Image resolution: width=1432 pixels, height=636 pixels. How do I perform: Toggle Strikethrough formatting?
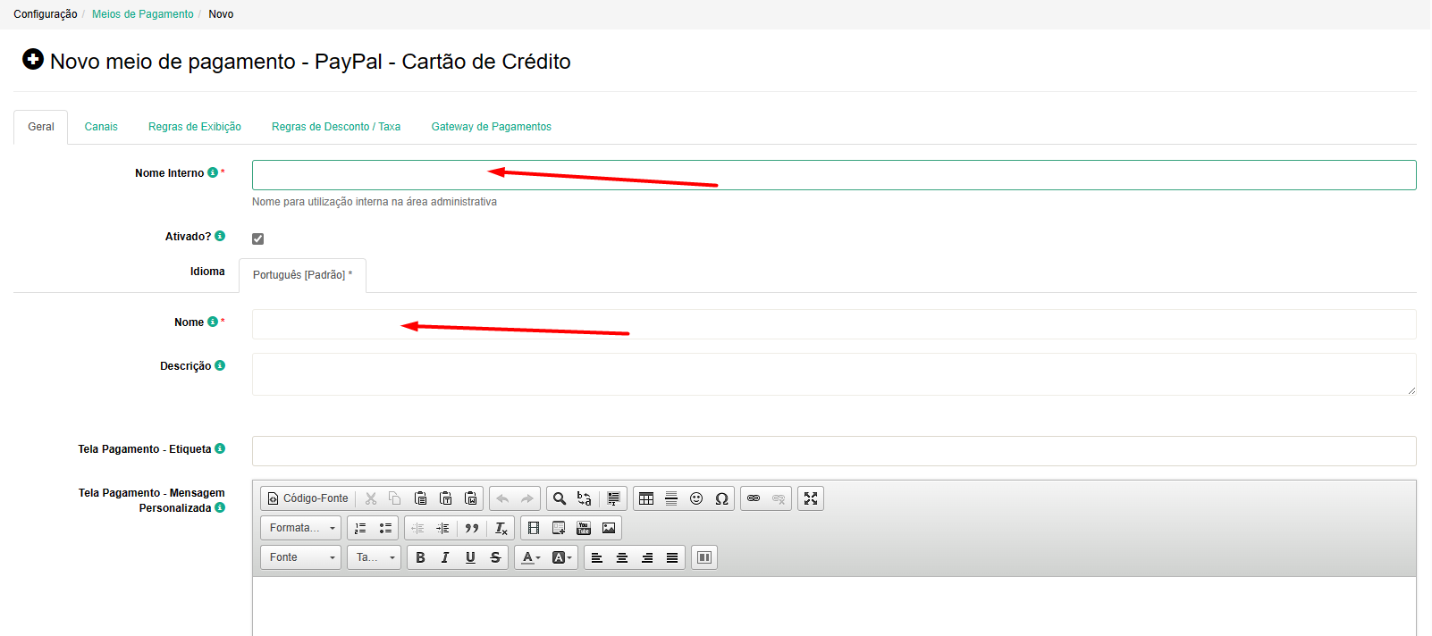point(495,557)
